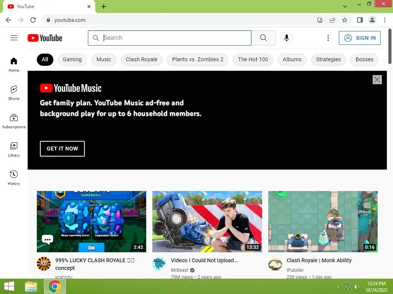Select the Music filter chip
Viewport: 393px width, 294px height.
pos(104,59)
